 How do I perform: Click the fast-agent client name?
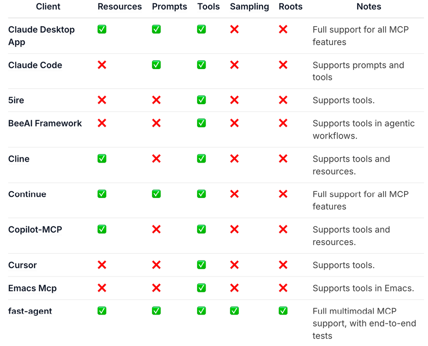[x=30, y=311]
